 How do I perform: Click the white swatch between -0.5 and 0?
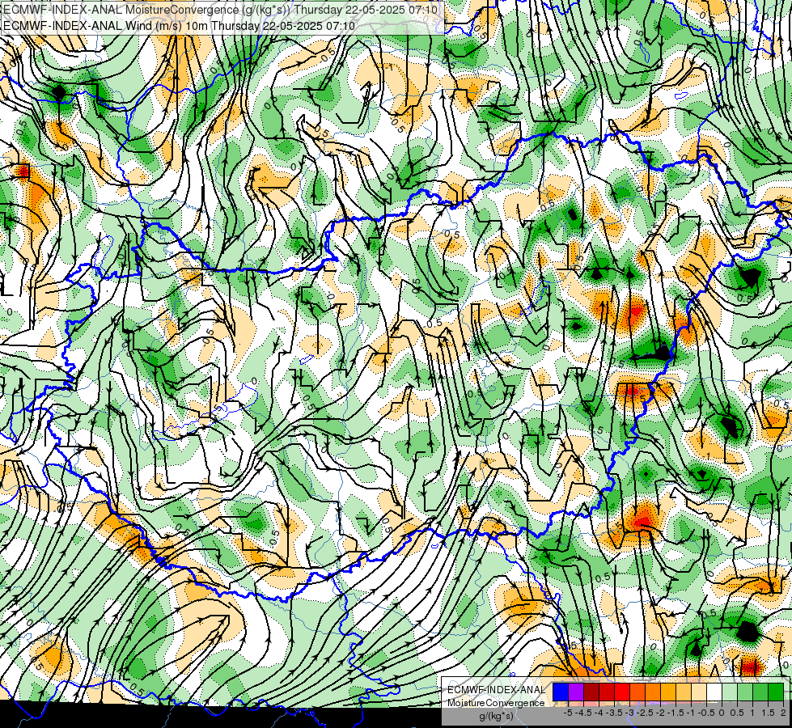[x=714, y=692]
